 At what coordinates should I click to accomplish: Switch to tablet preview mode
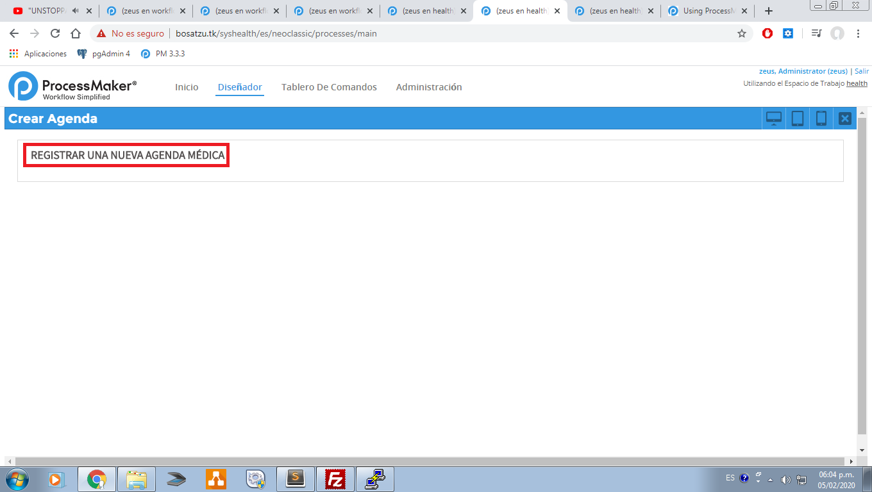[x=798, y=119]
